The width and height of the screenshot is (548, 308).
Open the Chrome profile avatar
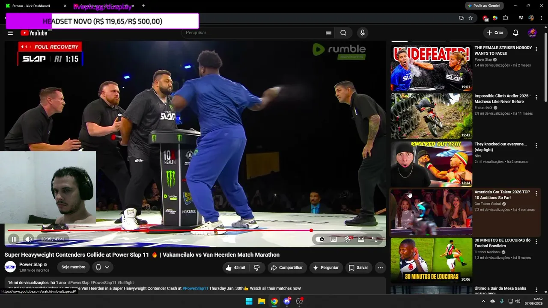[531, 18]
